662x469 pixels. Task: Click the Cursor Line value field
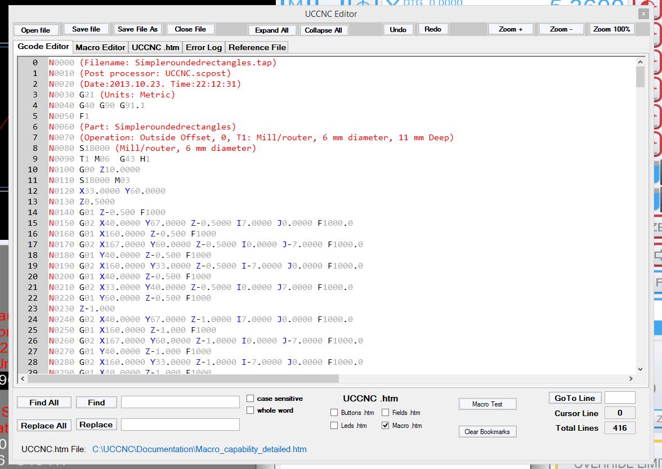(620, 413)
